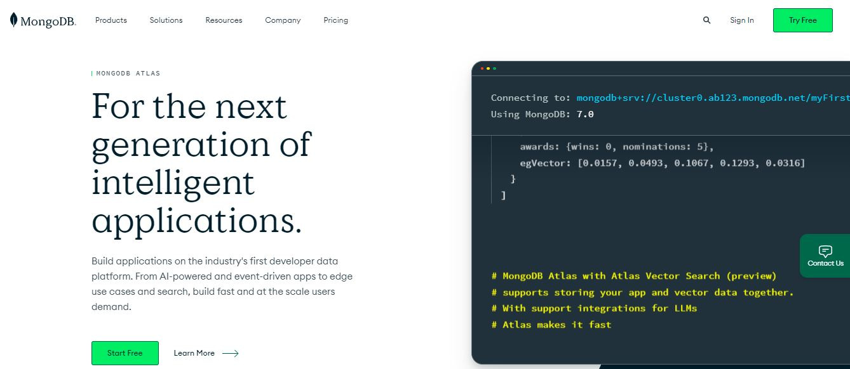
Task: Open search with the magnifier icon
Action: tap(706, 20)
